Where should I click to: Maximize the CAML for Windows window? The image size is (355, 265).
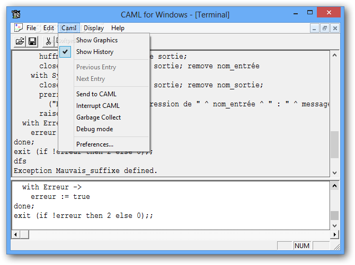[x=310, y=13]
